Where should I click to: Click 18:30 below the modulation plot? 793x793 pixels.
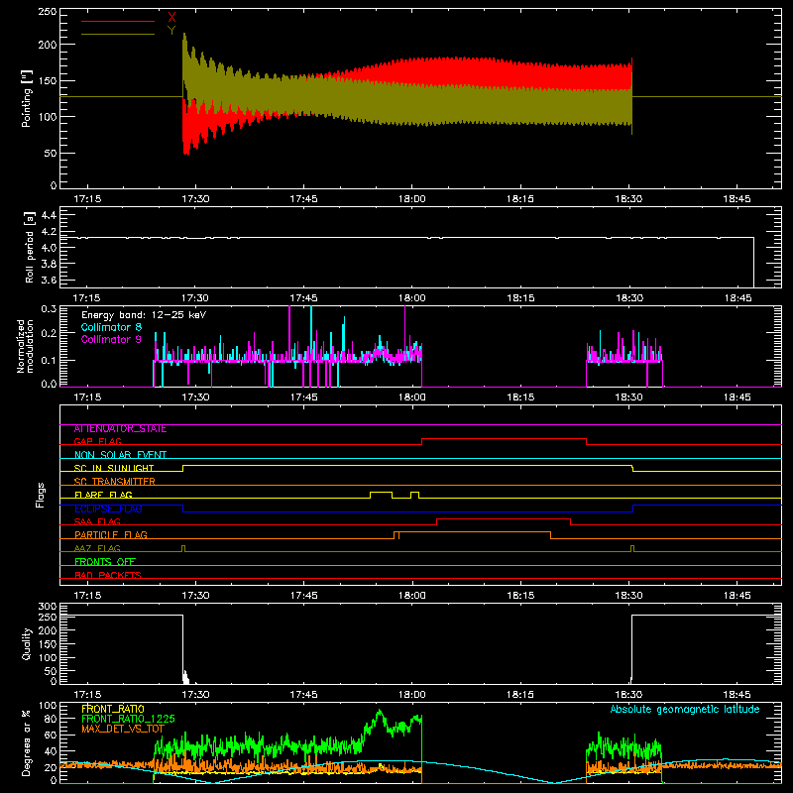coord(628,397)
